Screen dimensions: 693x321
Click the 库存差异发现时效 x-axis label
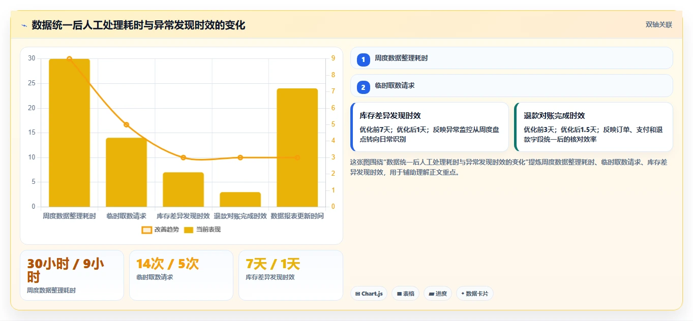pos(183,216)
